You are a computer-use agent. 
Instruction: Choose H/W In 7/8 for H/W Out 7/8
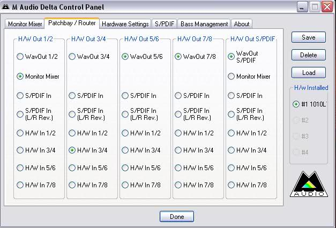pos(178,185)
